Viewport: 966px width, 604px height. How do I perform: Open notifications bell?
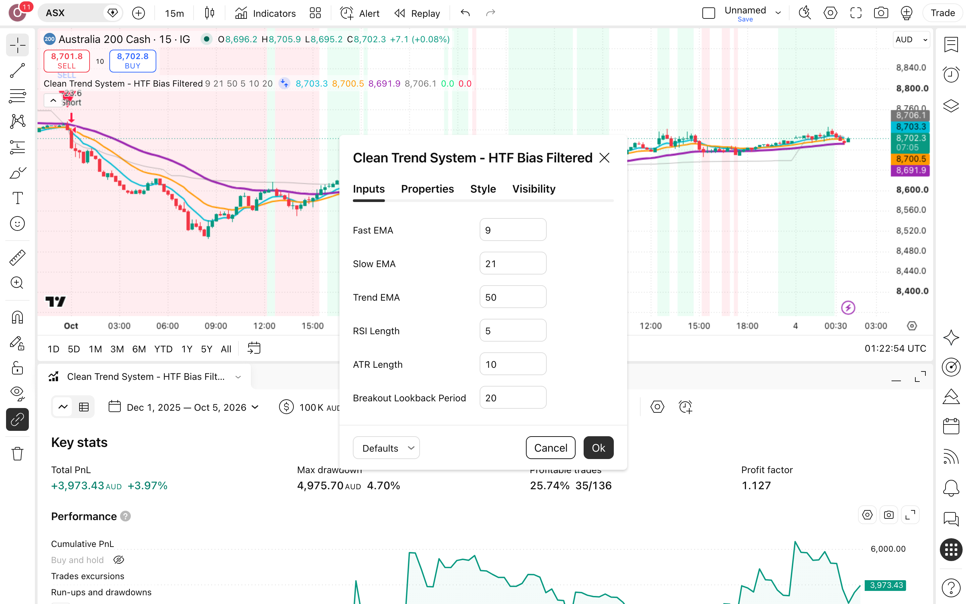point(951,488)
